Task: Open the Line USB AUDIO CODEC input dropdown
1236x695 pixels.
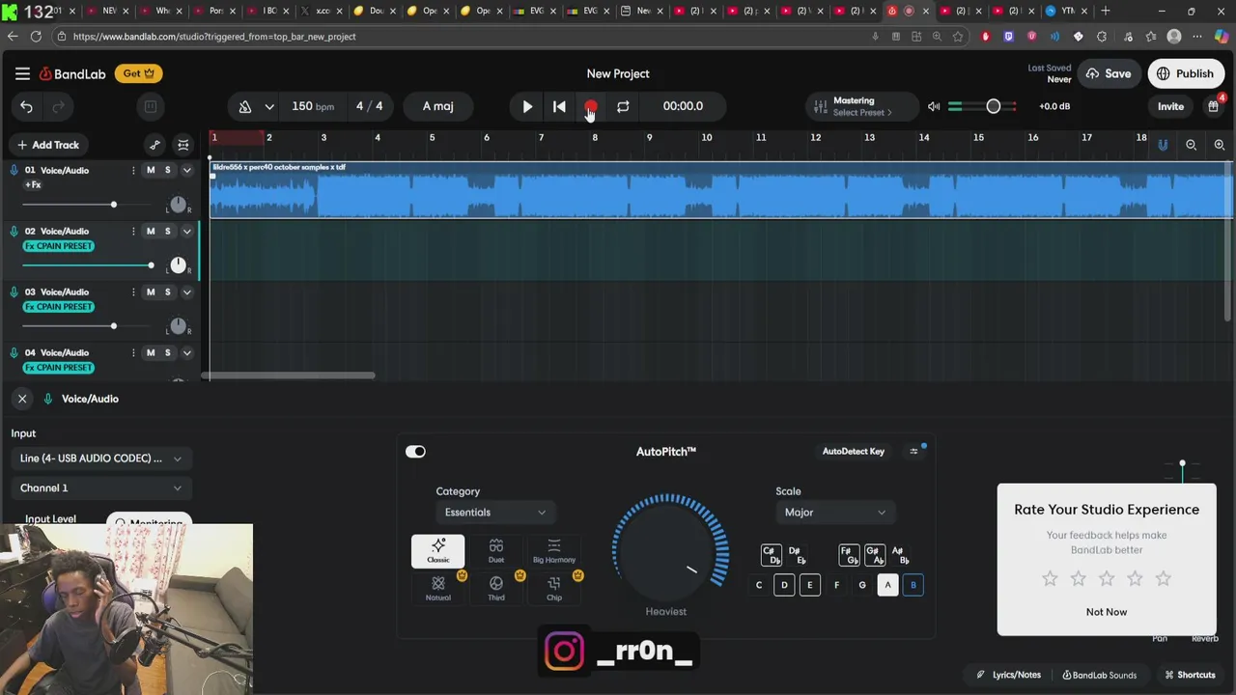Action: pos(100,459)
